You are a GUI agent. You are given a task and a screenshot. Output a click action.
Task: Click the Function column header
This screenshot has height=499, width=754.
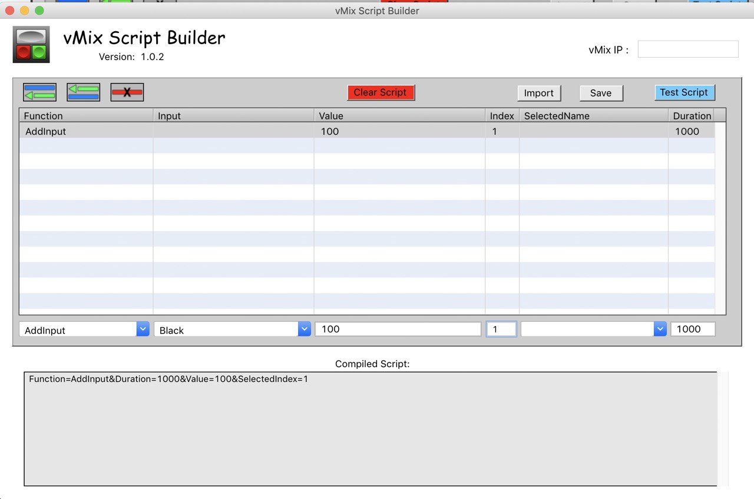coord(87,115)
